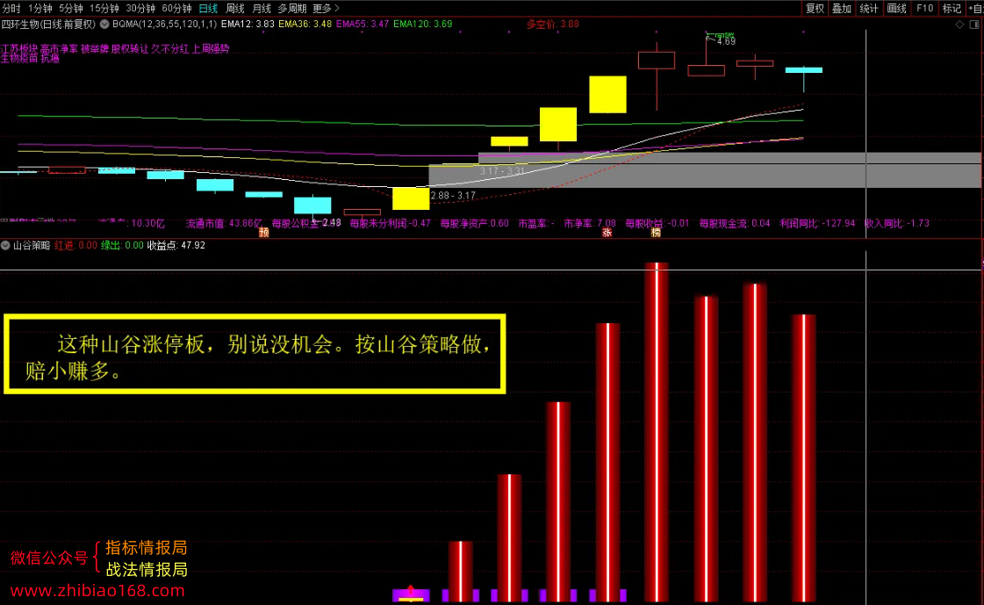Viewport: 984px width, 605px height.
Task: Select the 5分钟 period tab
Action: pyautogui.click(x=71, y=8)
